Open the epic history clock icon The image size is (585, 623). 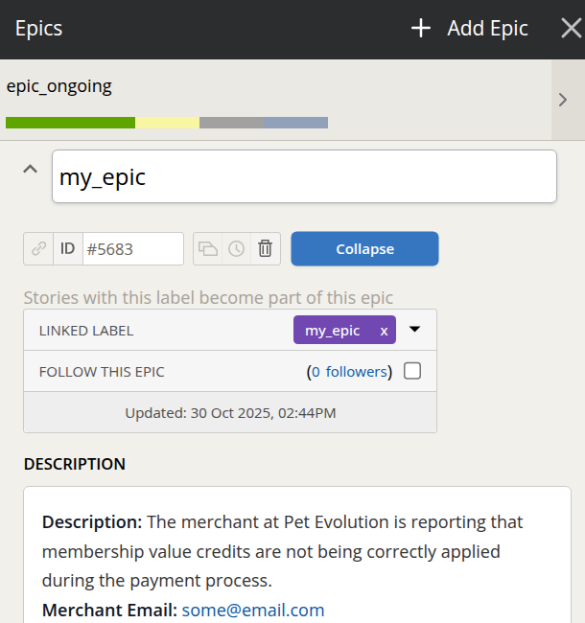[x=236, y=249]
